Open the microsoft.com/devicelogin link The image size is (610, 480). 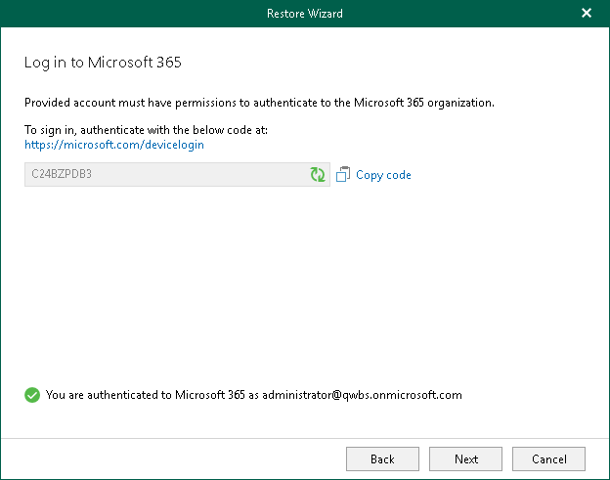pyautogui.click(x=114, y=145)
